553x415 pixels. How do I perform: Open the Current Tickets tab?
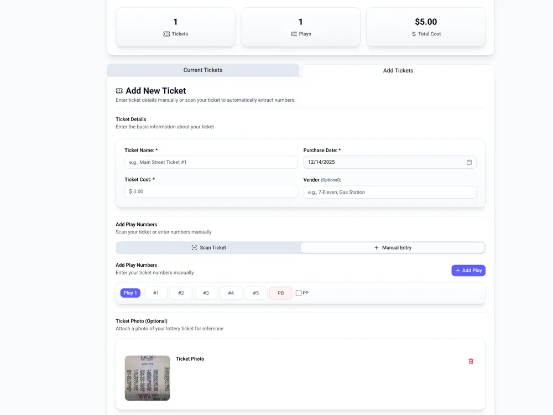pyautogui.click(x=203, y=70)
